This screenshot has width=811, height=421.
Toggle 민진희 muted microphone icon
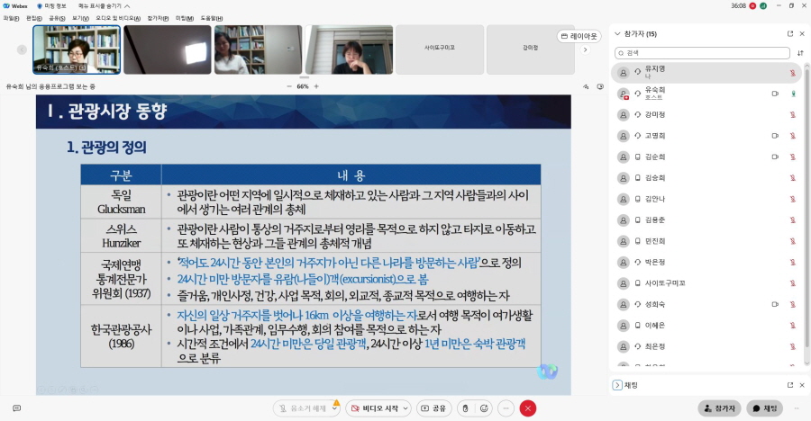(x=792, y=241)
